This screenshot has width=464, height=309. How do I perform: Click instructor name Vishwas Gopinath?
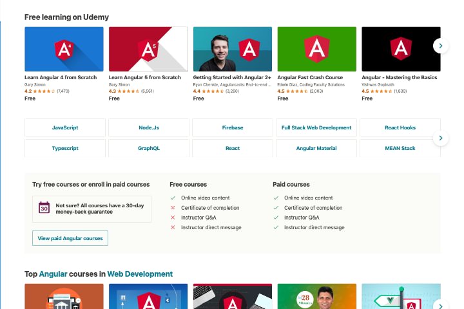(x=378, y=84)
